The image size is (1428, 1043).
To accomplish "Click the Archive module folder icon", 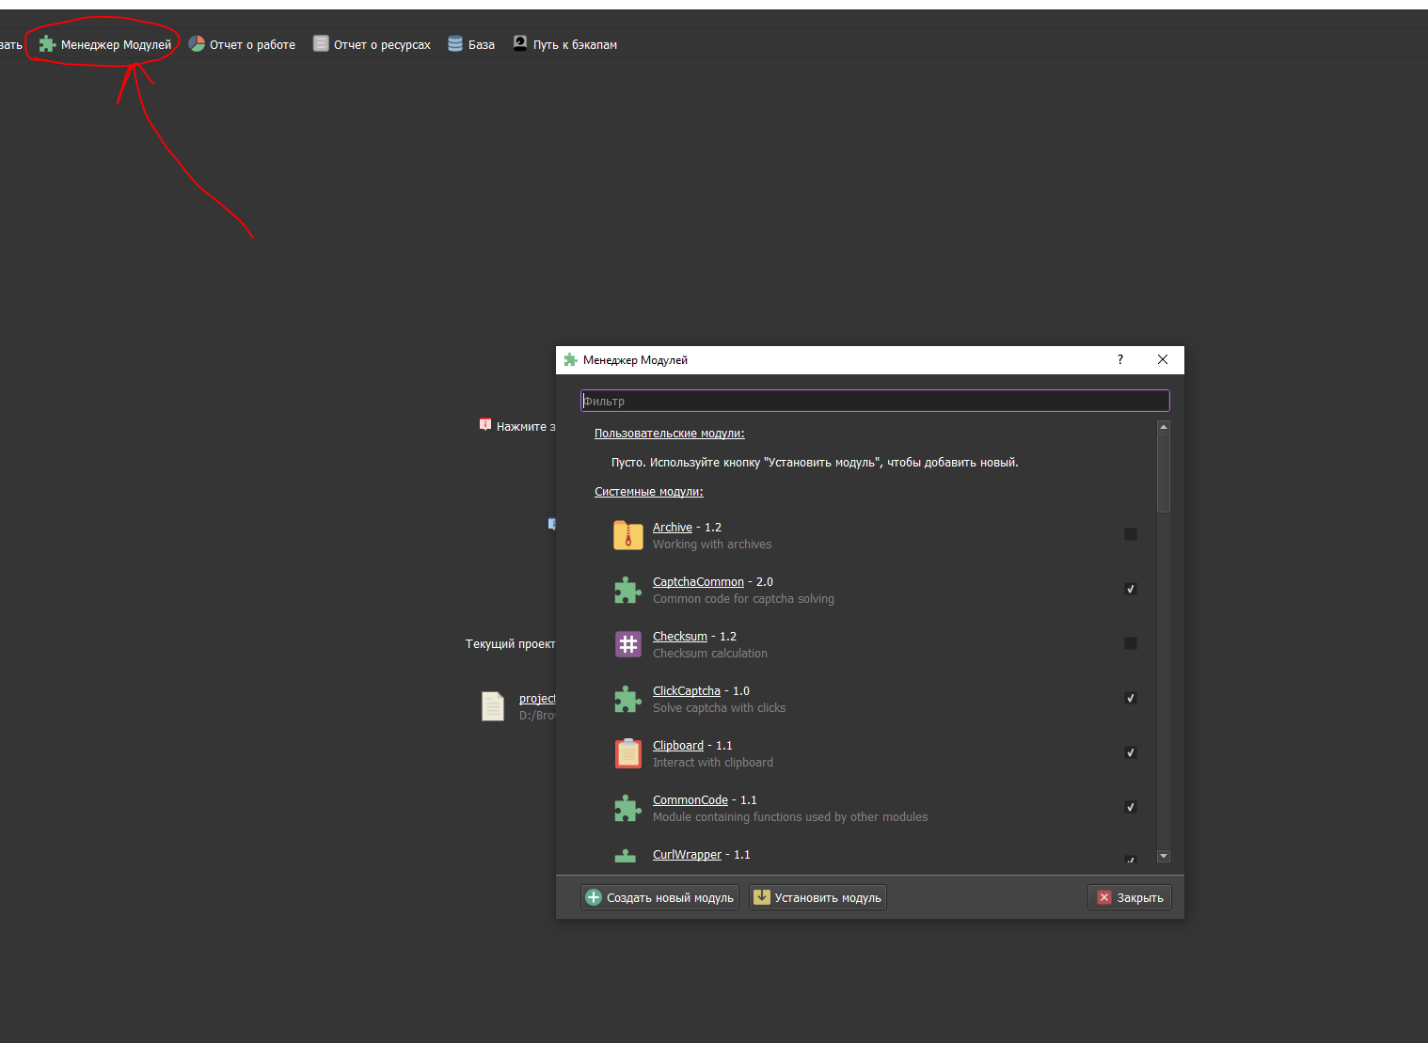I will point(627,535).
